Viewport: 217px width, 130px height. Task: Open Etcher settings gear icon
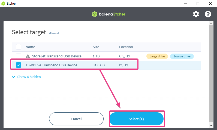coord(196,14)
